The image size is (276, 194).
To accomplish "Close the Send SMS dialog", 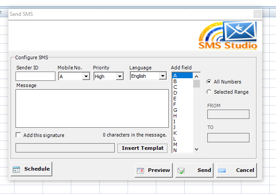I will pyautogui.click(x=257, y=14).
